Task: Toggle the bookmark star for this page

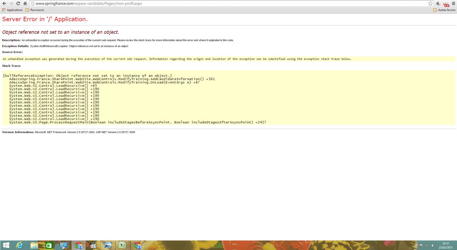Action: [430, 3]
